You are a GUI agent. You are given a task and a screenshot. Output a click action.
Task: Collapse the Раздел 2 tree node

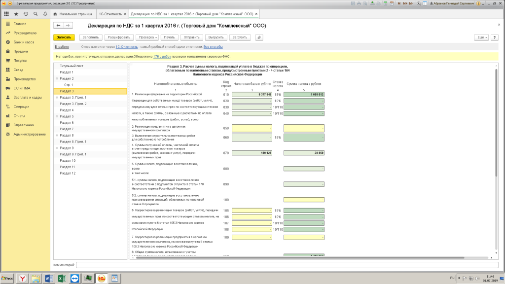tap(57, 78)
